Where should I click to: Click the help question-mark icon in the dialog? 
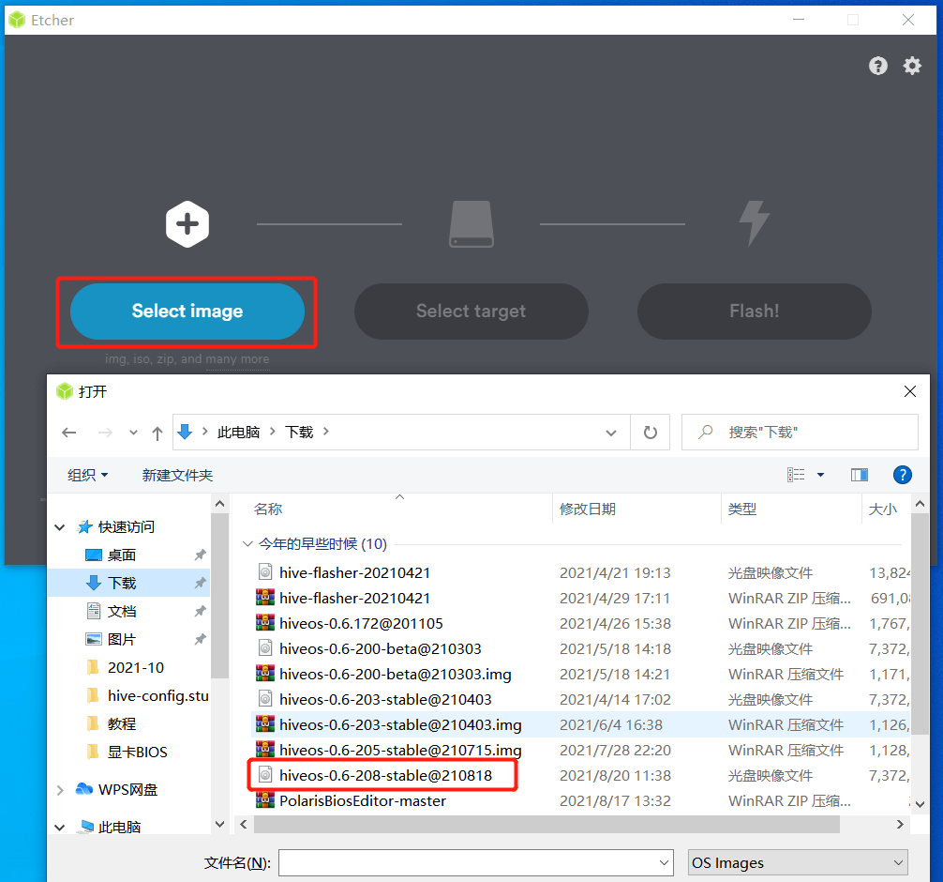coord(902,475)
